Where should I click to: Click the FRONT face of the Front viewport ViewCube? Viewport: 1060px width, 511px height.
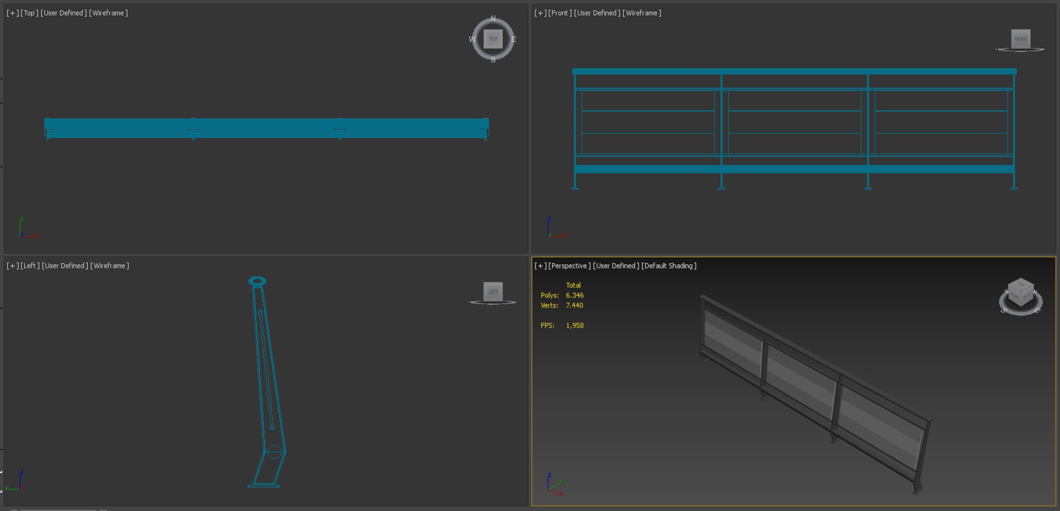pyautogui.click(x=1021, y=39)
